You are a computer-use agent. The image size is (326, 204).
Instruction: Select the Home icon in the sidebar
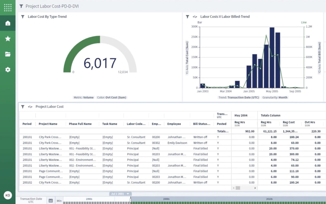pos(8,23)
